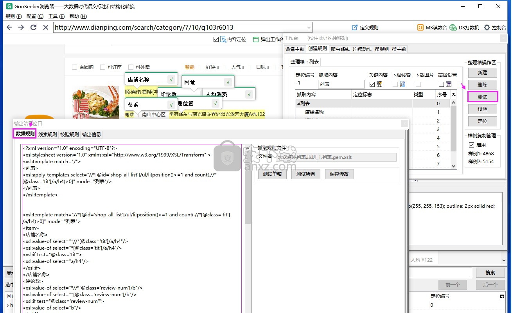Click the check mark on 人均消费 label
The image size is (512, 313).
click(x=249, y=94)
